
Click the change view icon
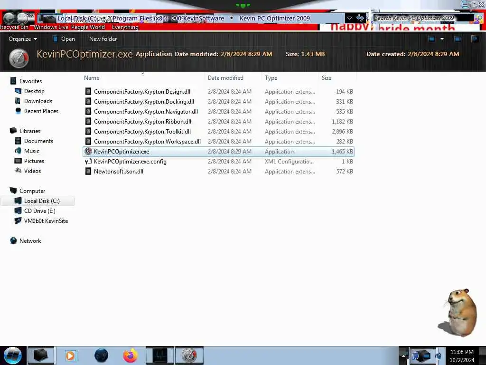(431, 39)
